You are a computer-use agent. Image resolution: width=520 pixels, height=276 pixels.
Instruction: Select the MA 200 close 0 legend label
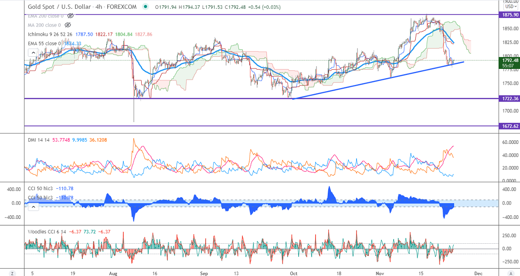click(44, 25)
